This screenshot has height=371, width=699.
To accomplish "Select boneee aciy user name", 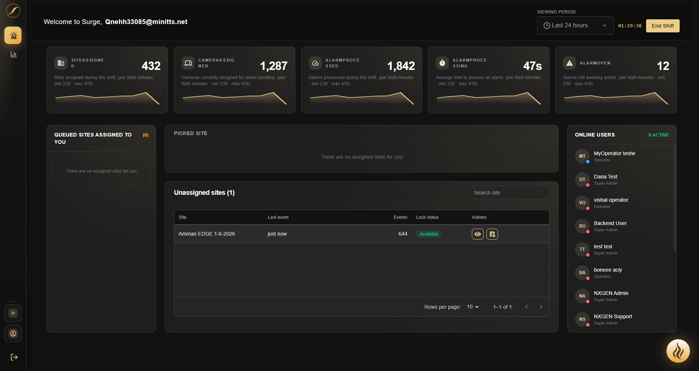I will click(608, 270).
